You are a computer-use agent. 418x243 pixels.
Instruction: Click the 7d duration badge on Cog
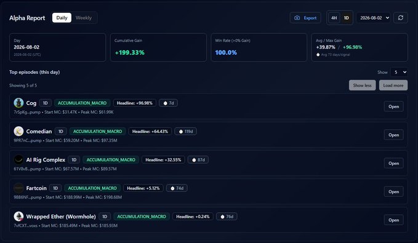pos(168,103)
